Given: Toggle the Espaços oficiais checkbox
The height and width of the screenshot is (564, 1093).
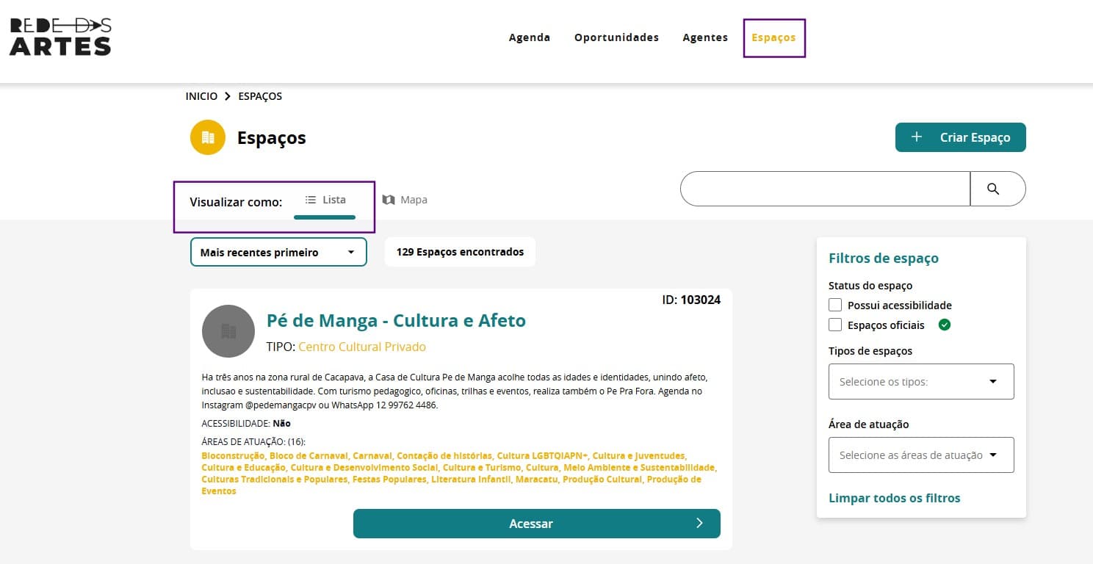Looking at the screenshot, I should pos(835,325).
